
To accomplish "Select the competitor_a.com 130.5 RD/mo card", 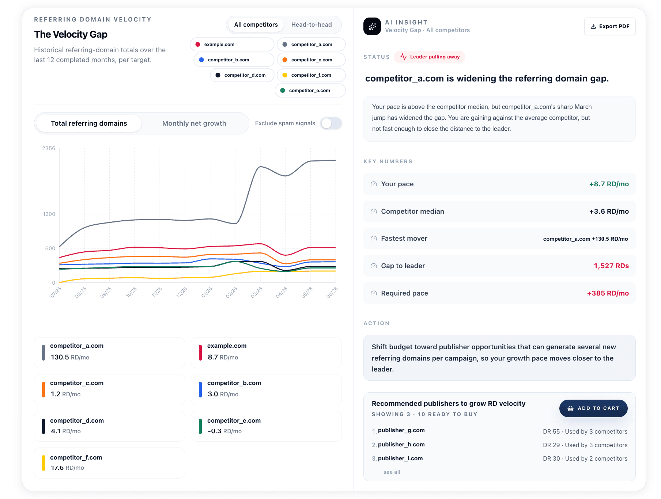I will [109, 353].
